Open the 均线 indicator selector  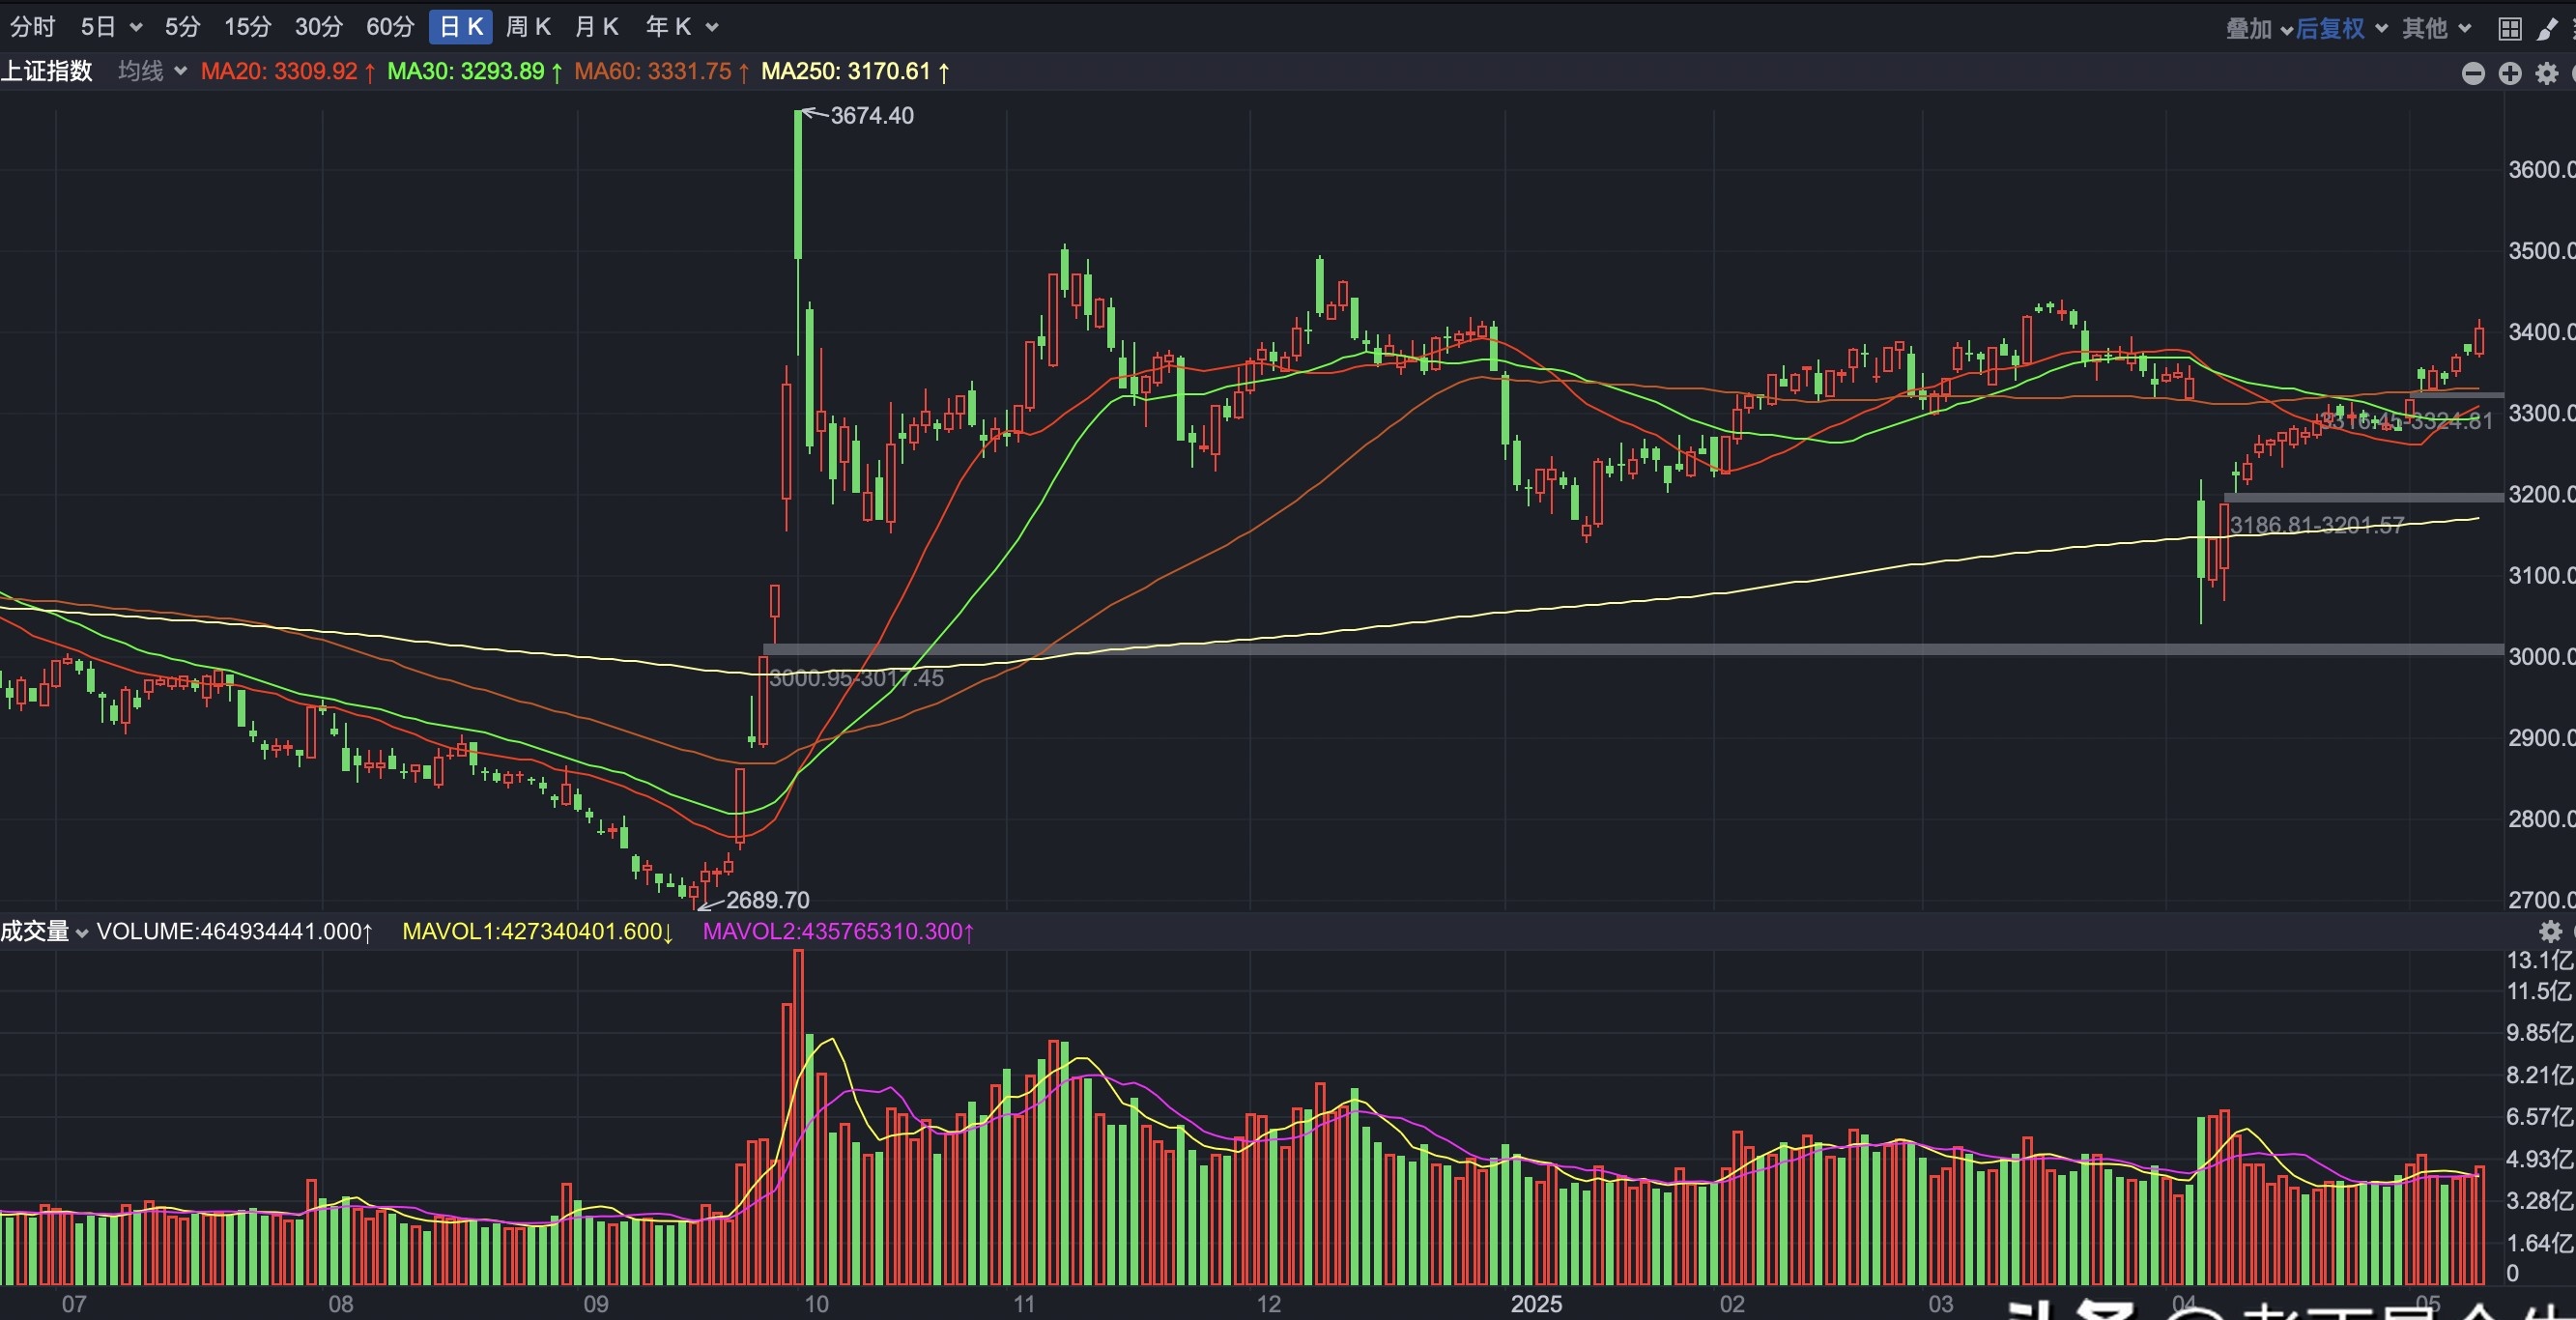click(152, 71)
